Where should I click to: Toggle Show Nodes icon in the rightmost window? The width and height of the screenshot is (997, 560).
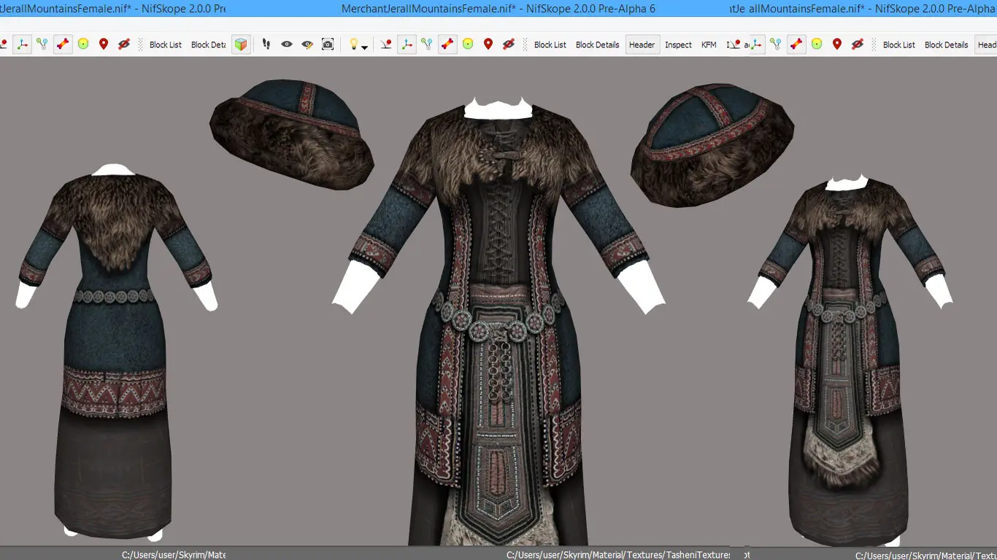776,44
